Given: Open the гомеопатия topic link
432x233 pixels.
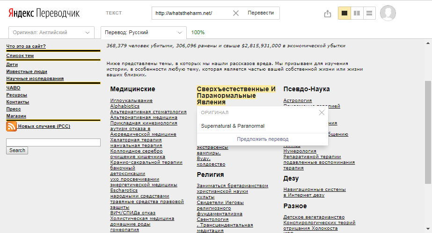Looking at the screenshot, I should tap(124, 229).
